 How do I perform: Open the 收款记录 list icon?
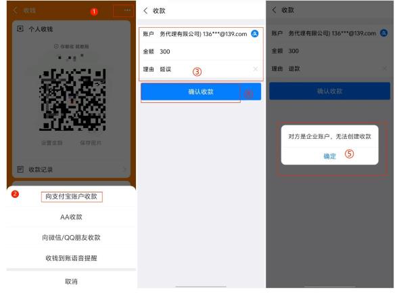click(x=20, y=169)
